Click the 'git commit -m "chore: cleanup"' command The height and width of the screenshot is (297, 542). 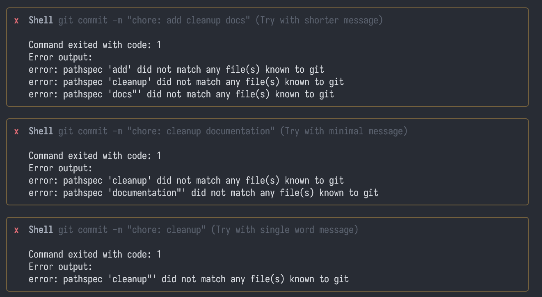132,230
